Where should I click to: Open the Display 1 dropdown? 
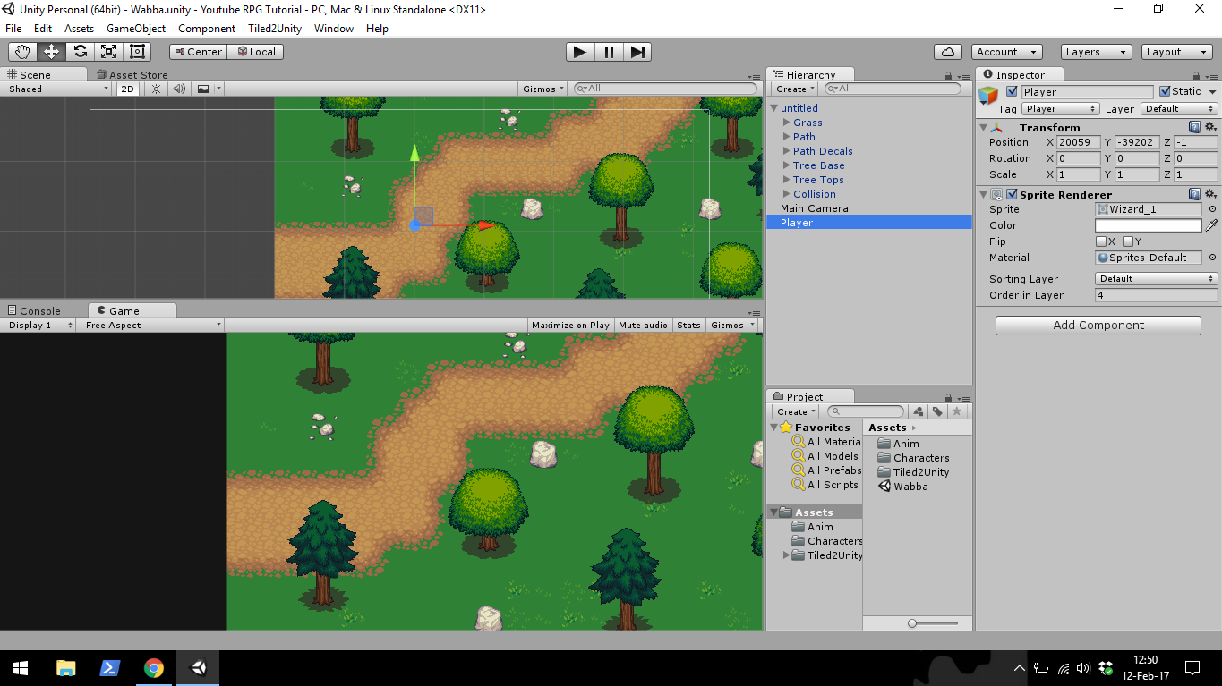point(40,325)
